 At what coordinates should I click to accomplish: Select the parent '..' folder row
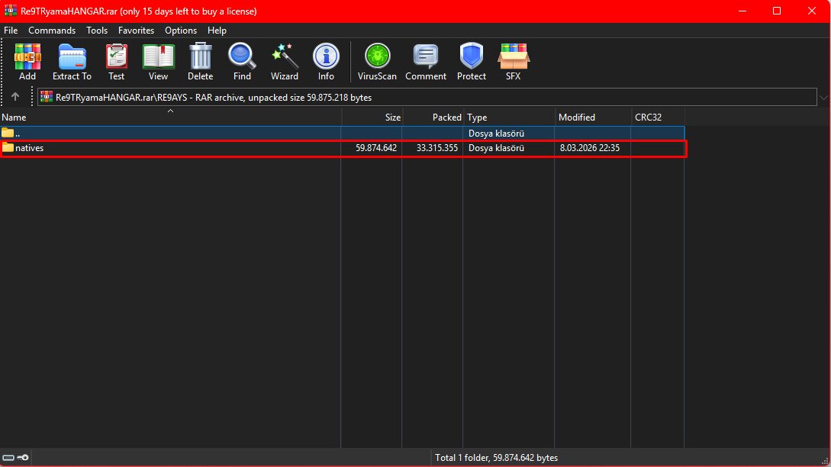click(x=343, y=133)
